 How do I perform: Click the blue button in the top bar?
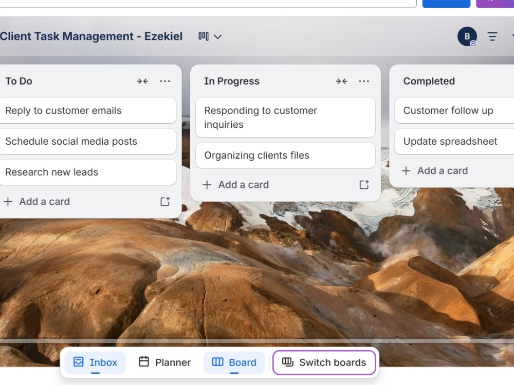[x=446, y=3]
